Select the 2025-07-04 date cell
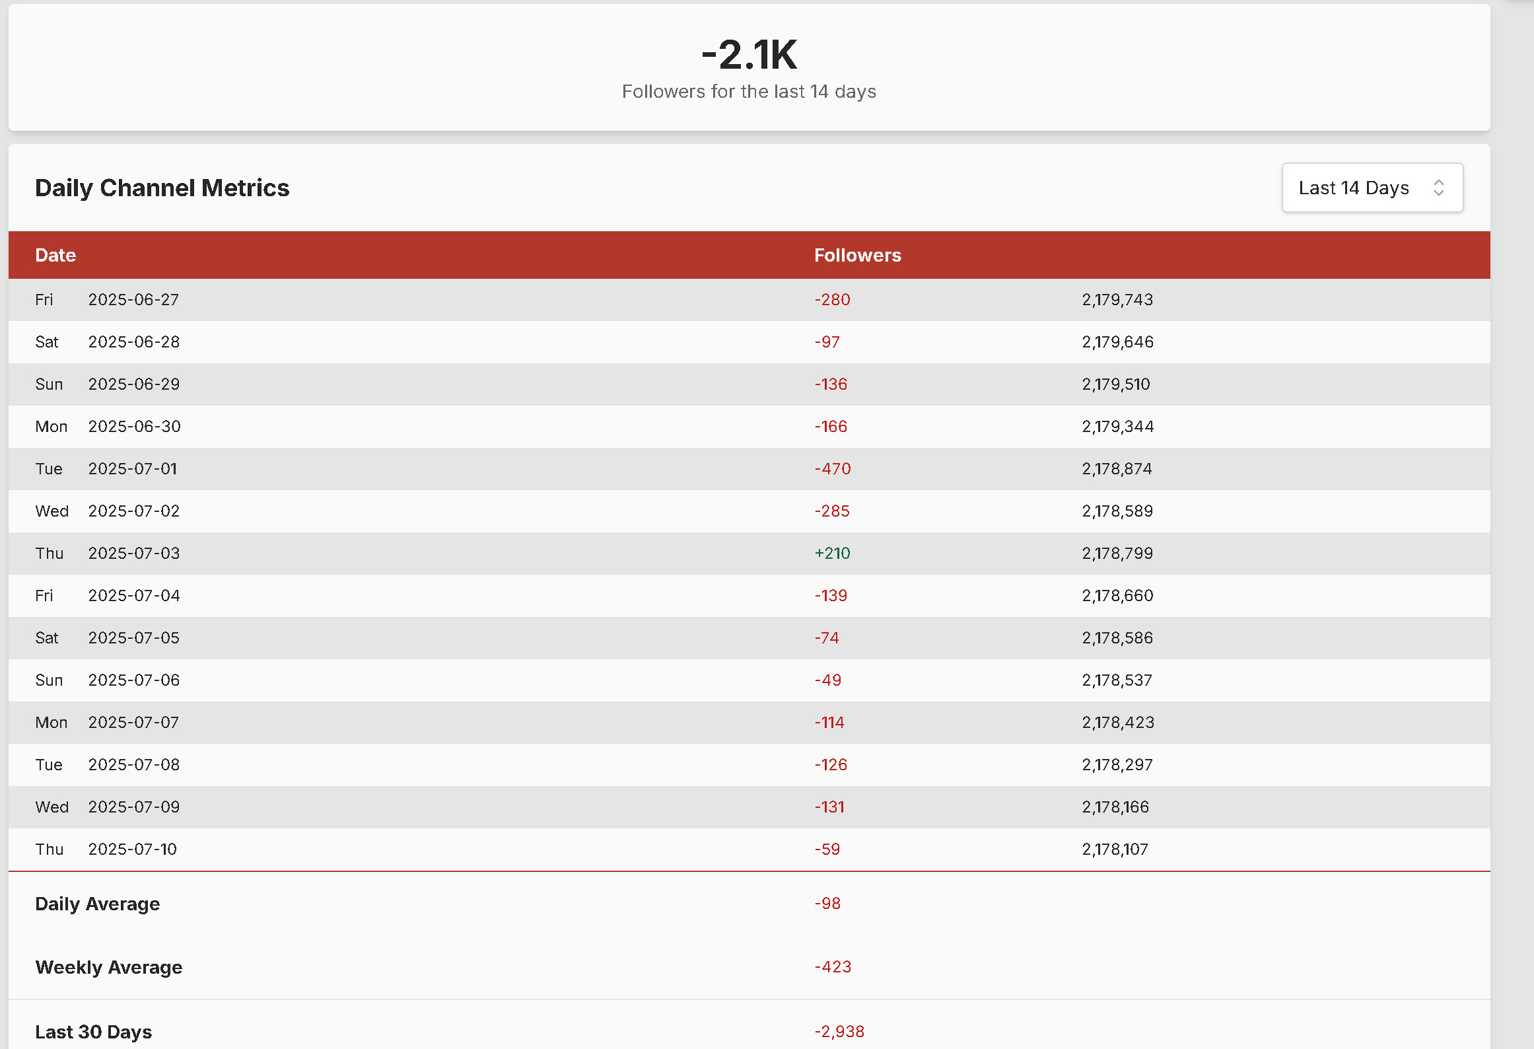1534x1049 pixels. [x=134, y=595]
